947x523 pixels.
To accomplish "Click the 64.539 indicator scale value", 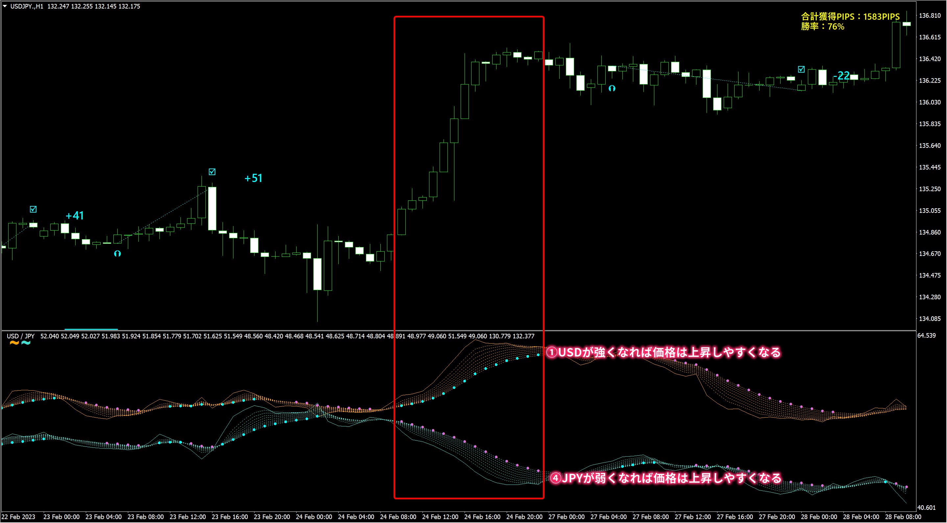I will pyautogui.click(x=926, y=335).
